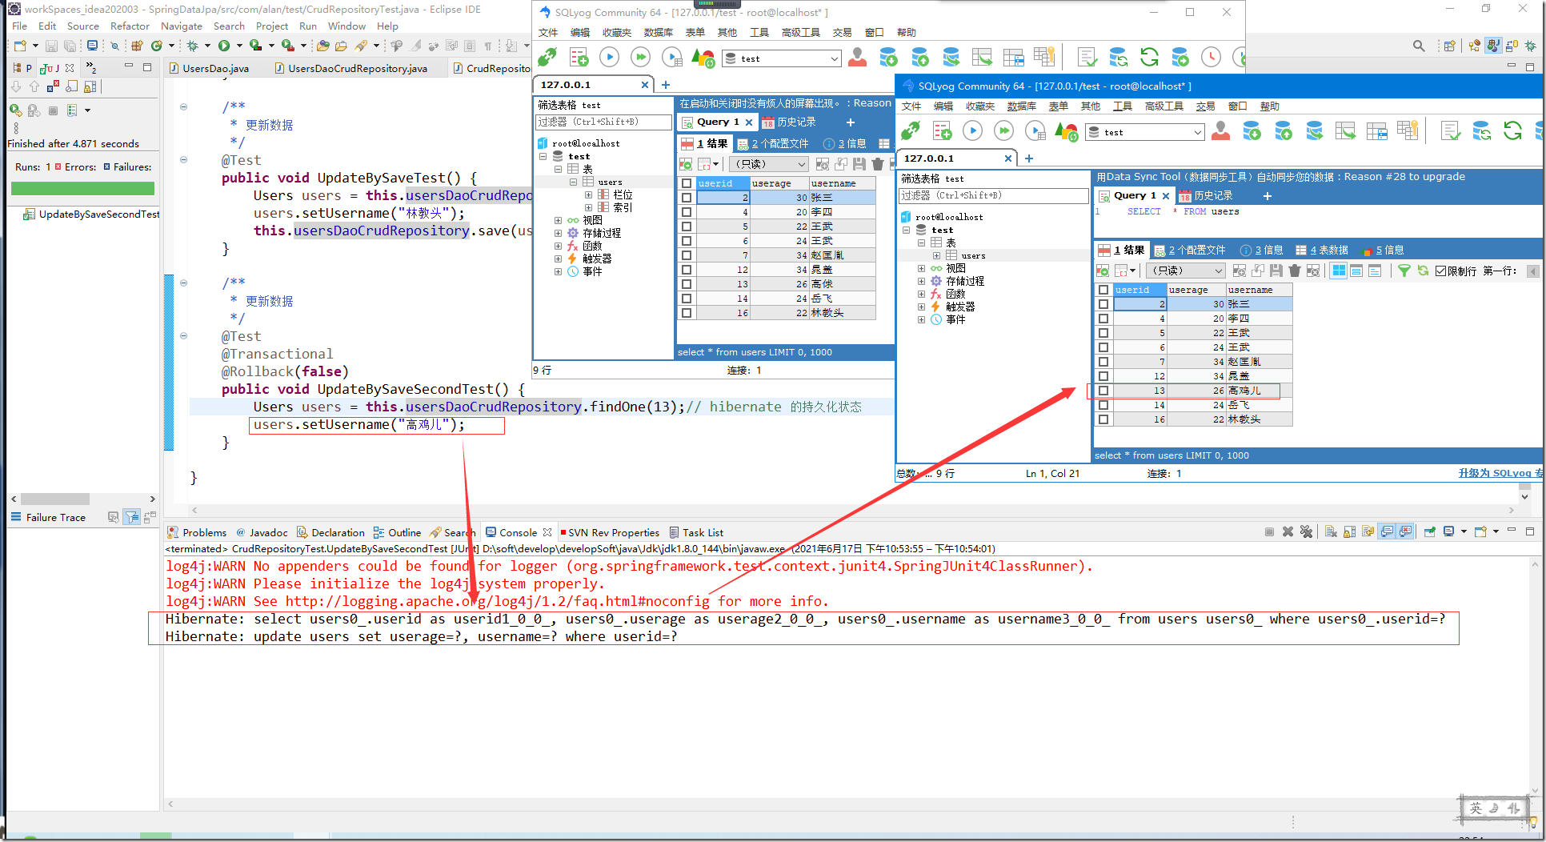Click Remove All Terminated Launches console icon
1546x842 pixels.
point(1306,531)
